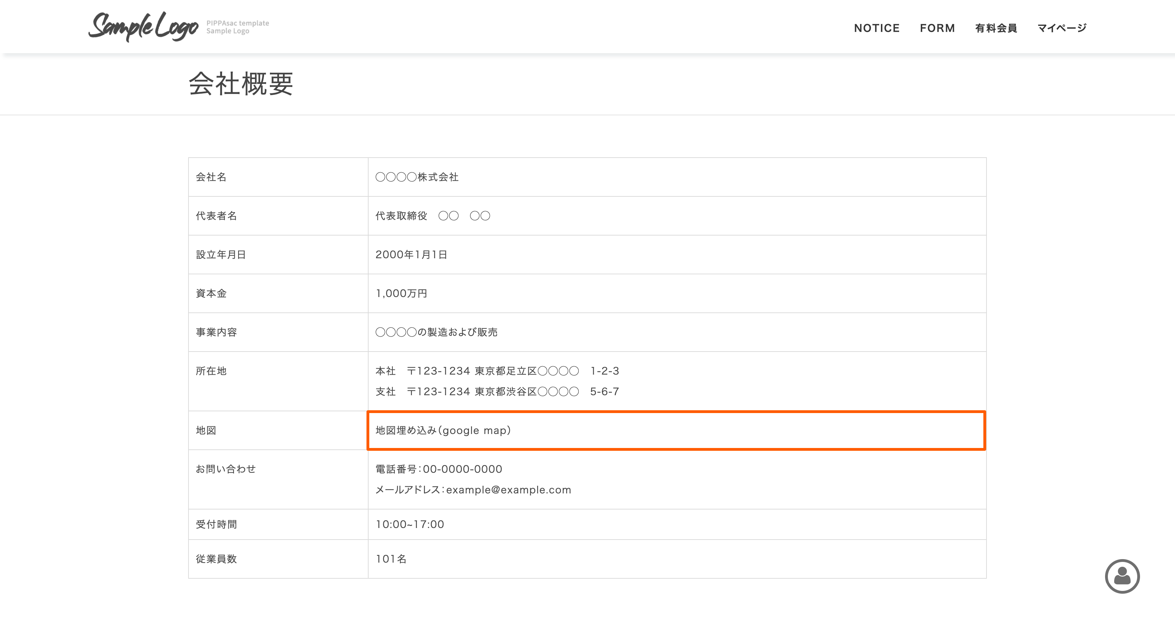Select the 本社 address line
Viewport: 1175px width, 629px height.
497,371
